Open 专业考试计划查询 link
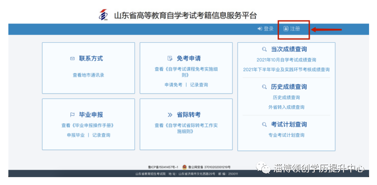 click(x=286, y=135)
